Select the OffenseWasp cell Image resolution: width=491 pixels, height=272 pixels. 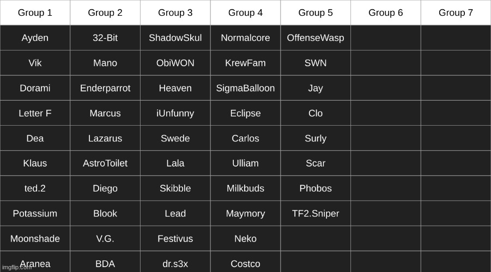[x=316, y=38]
